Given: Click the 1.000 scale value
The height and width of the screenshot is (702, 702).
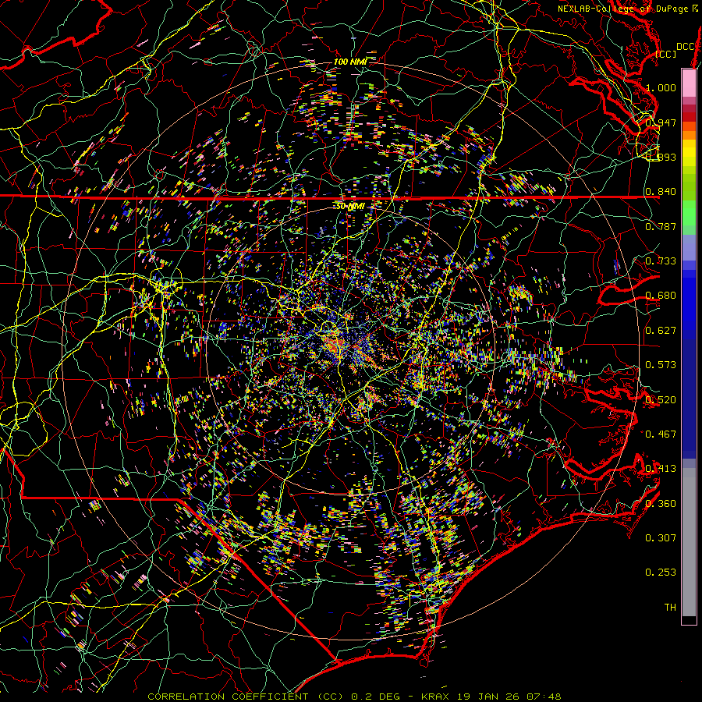Looking at the screenshot, I should [661, 87].
